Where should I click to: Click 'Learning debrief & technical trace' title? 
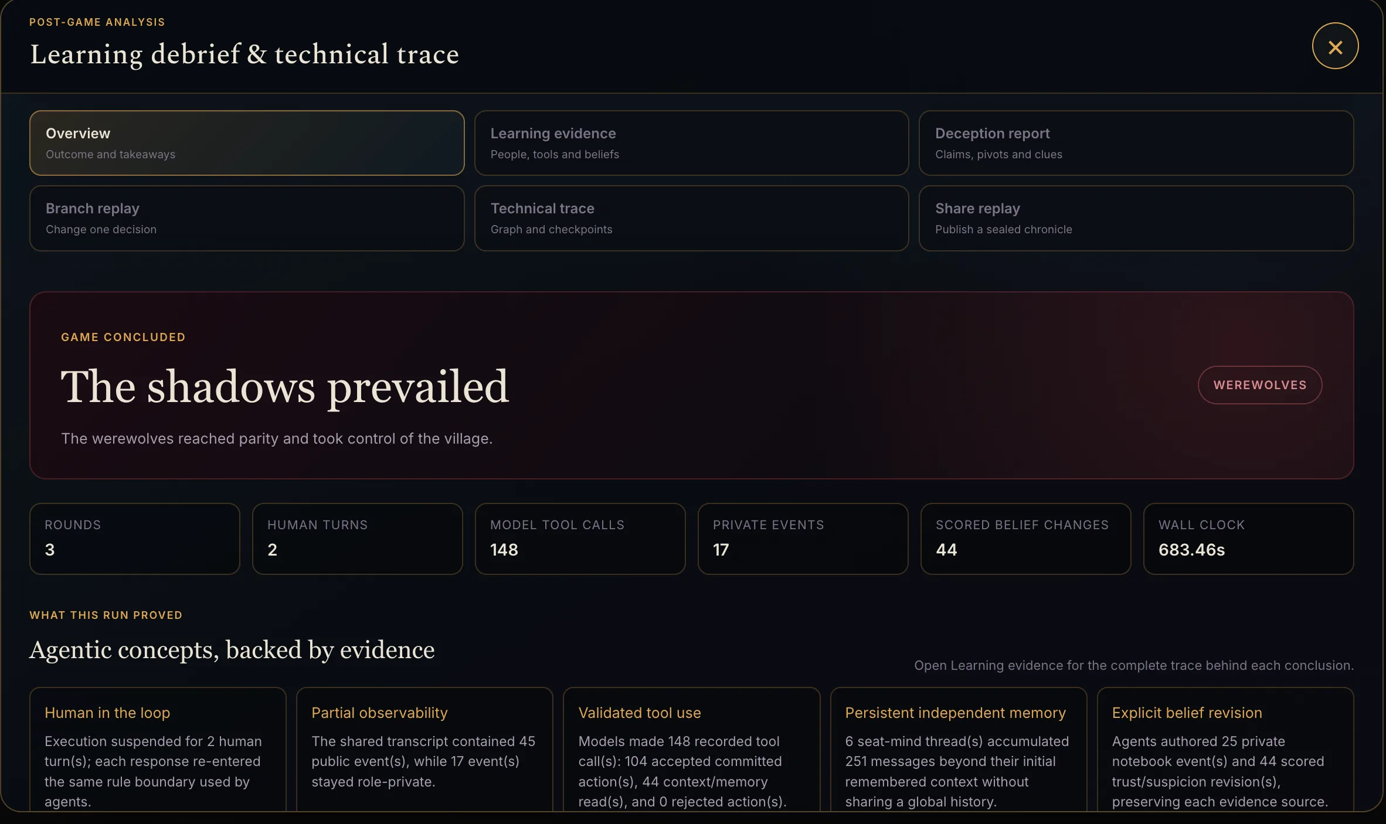[244, 54]
